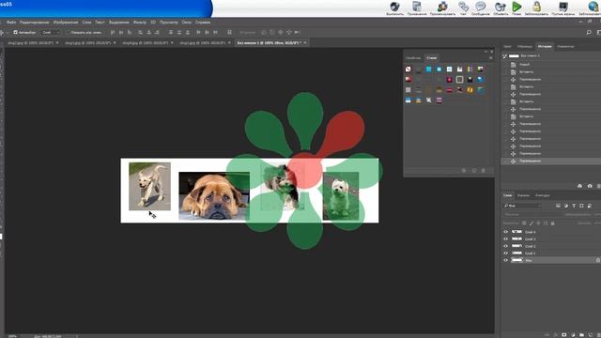Create new snapshot camera icon in History
Viewport: 601px width, 338px height.
pos(590,186)
